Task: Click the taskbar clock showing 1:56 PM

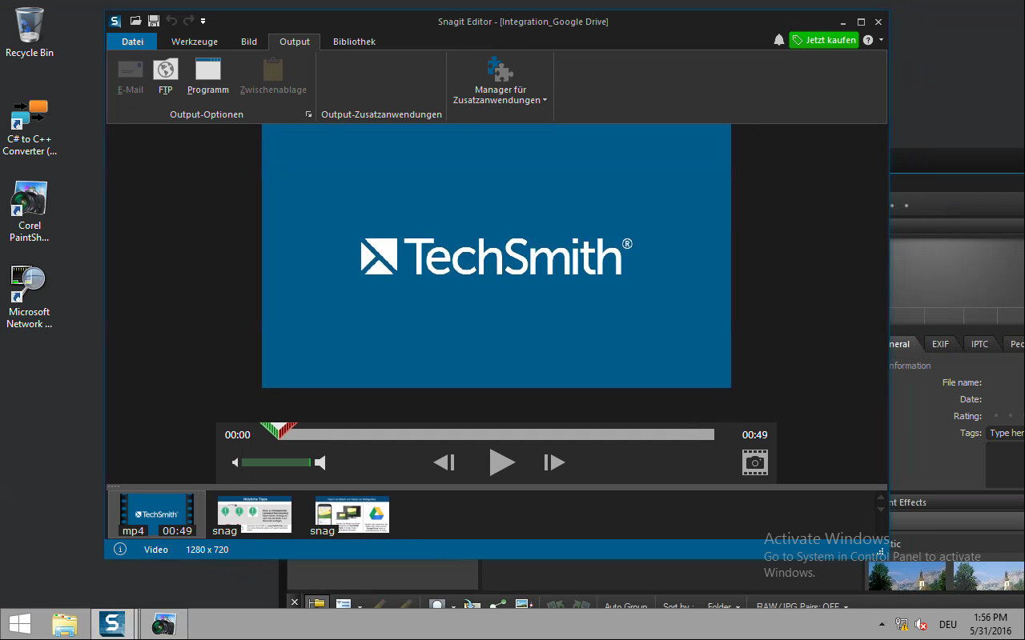Action: point(991,624)
